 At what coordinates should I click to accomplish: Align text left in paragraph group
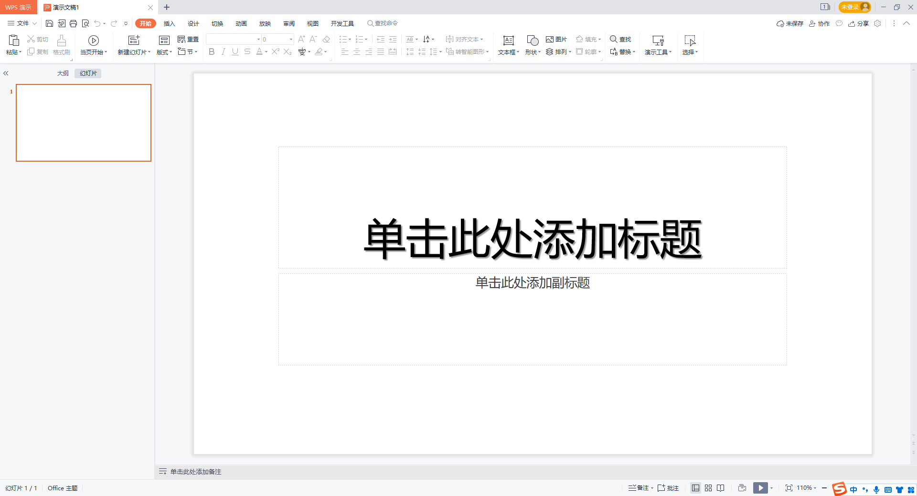pos(345,52)
